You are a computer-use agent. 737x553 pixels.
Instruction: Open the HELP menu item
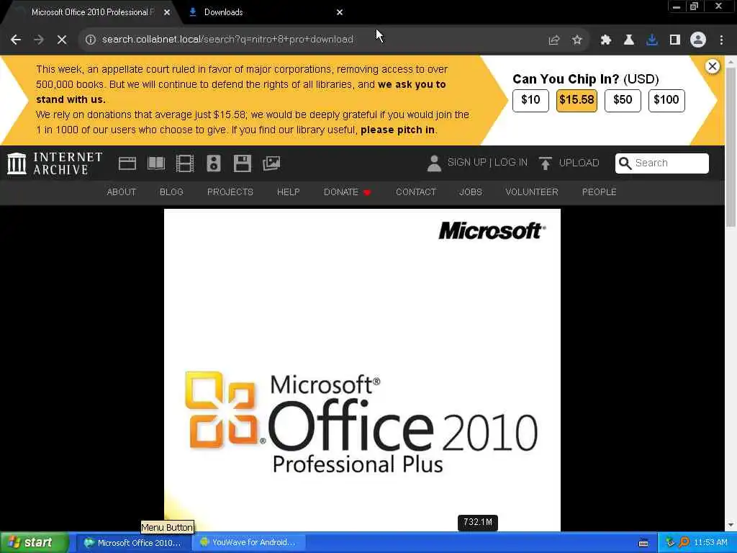[x=288, y=192]
